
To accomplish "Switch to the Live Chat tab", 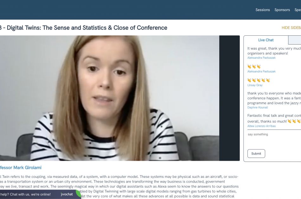I will point(266,40).
